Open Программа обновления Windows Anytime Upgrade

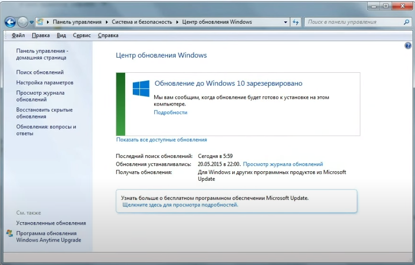tap(49, 237)
